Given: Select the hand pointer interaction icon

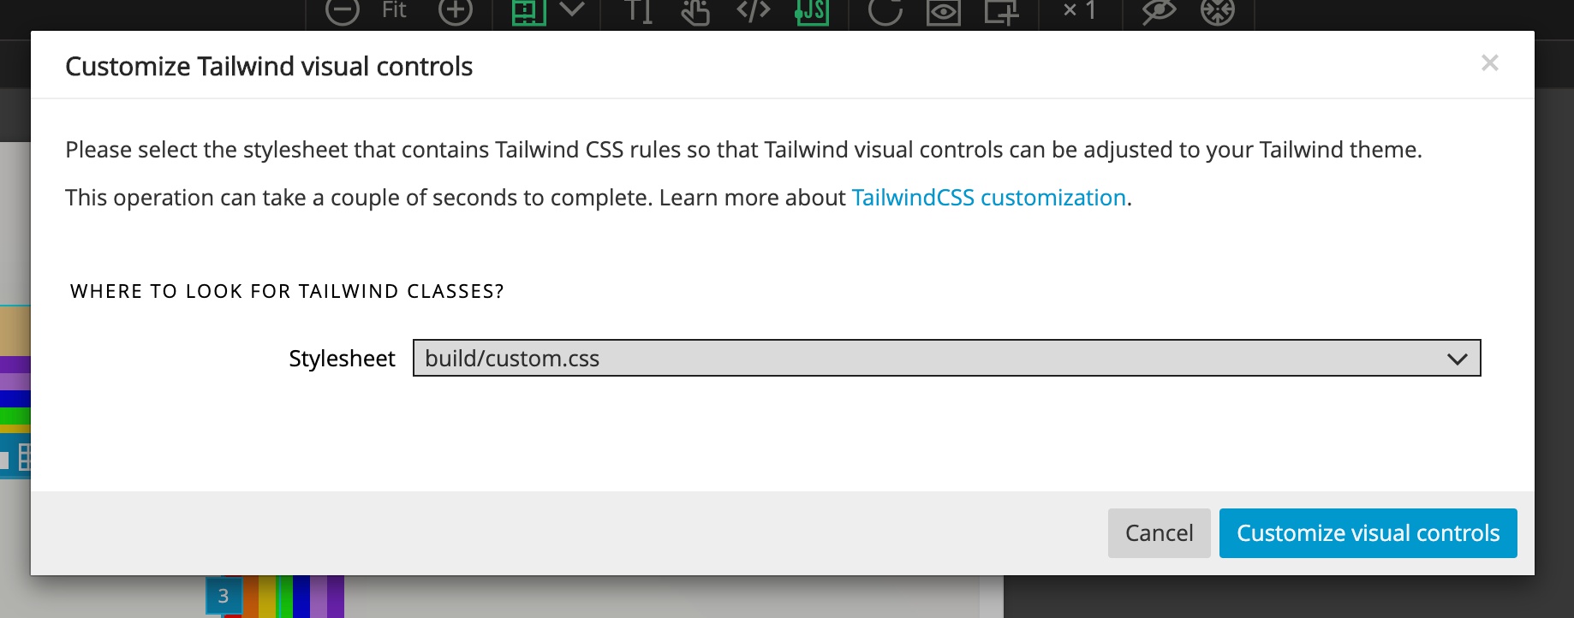Looking at the screenshot, I should [x=695, y=12].
